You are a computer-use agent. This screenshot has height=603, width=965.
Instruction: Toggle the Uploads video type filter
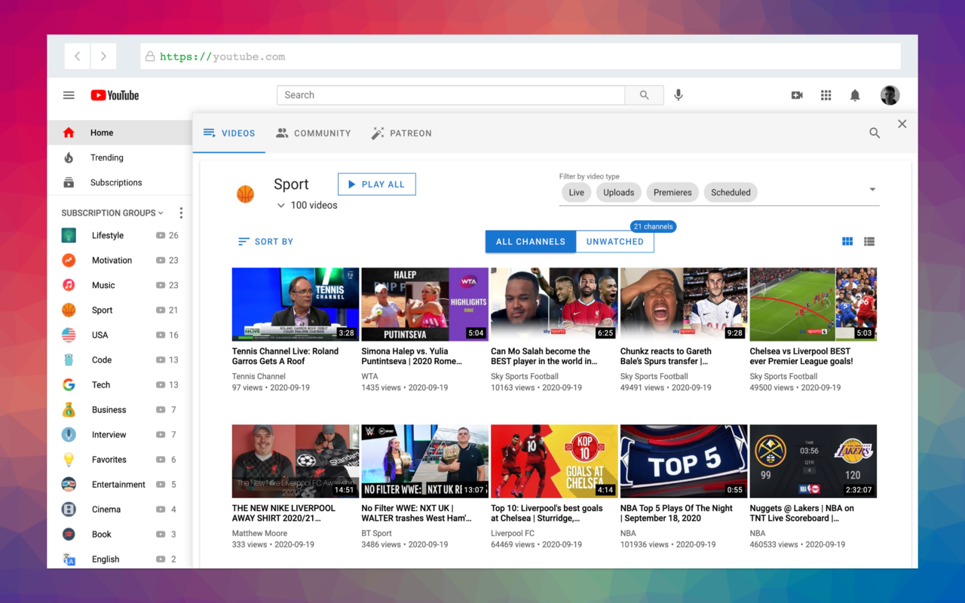tap(619, 192)
